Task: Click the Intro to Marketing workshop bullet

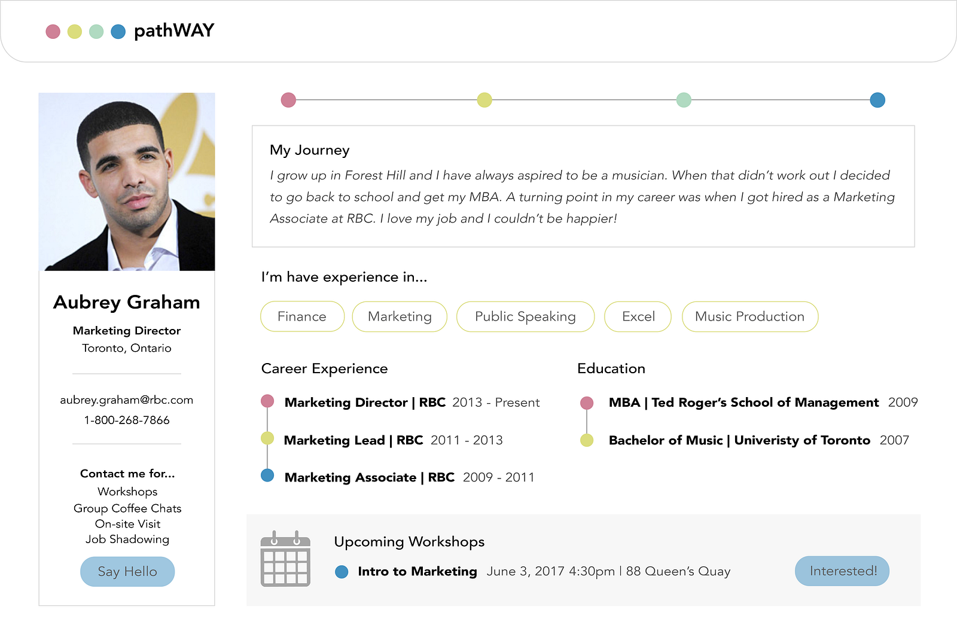Action: click(342, 572)
